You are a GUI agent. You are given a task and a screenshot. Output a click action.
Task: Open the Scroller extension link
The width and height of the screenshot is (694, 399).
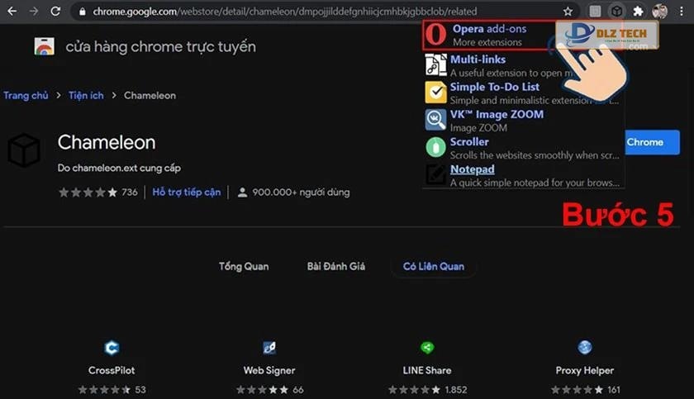[469, 141]
